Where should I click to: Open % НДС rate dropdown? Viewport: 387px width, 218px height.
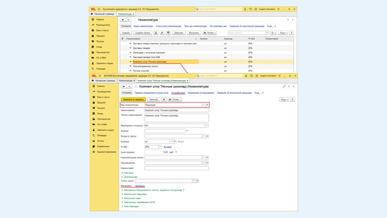tap(160, 146)
